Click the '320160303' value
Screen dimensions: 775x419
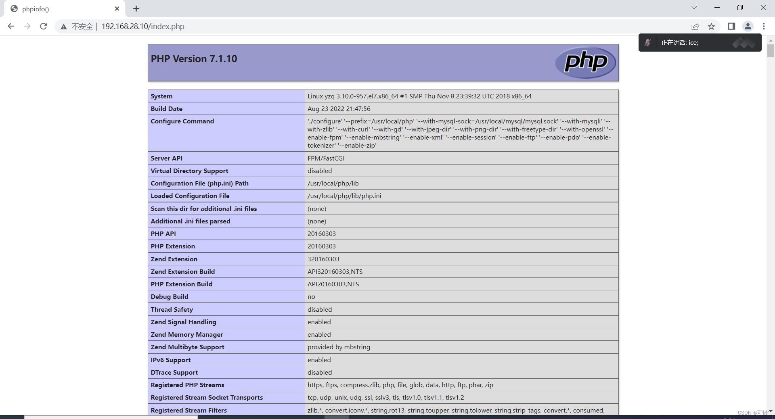pyautogui.click(x=323, y=259)
